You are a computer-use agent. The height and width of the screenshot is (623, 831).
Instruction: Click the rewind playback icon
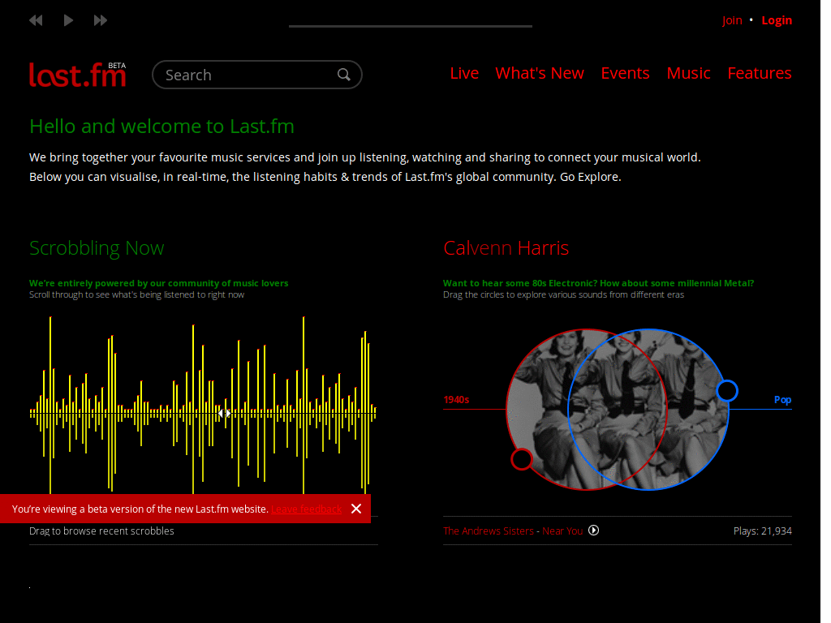tap(36, 20)
